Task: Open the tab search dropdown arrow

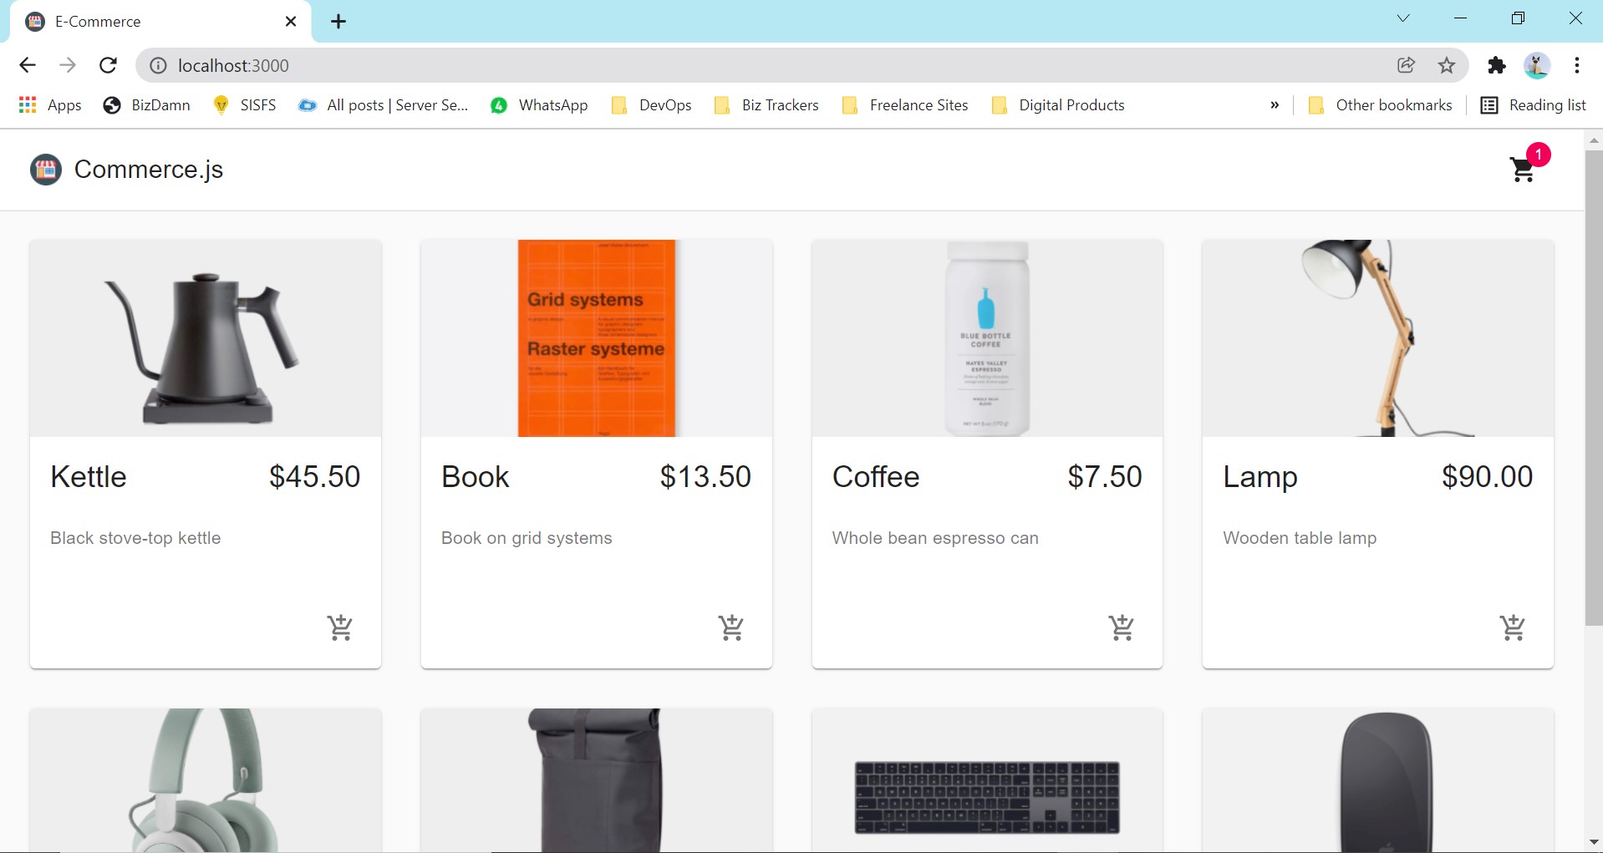Action: point(1403,18)
